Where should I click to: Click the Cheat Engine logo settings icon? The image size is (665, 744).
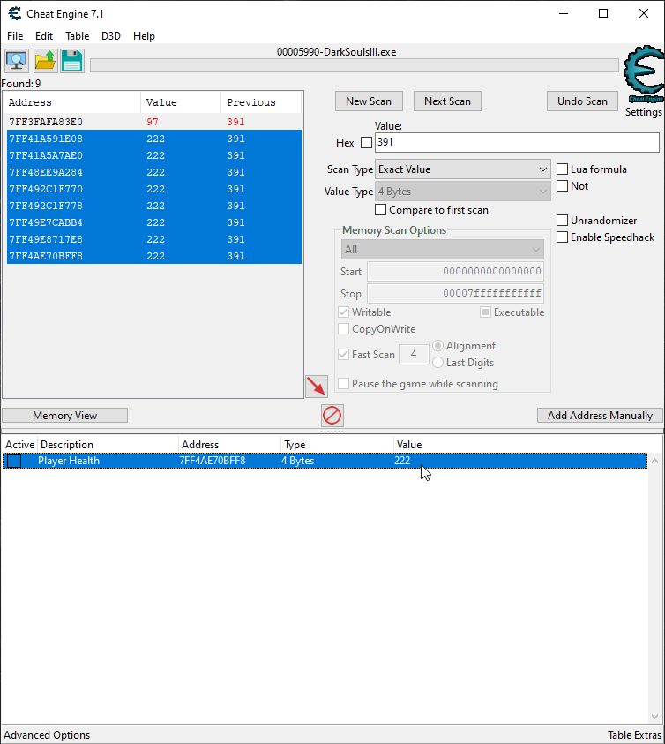click(x=643, y=77)
